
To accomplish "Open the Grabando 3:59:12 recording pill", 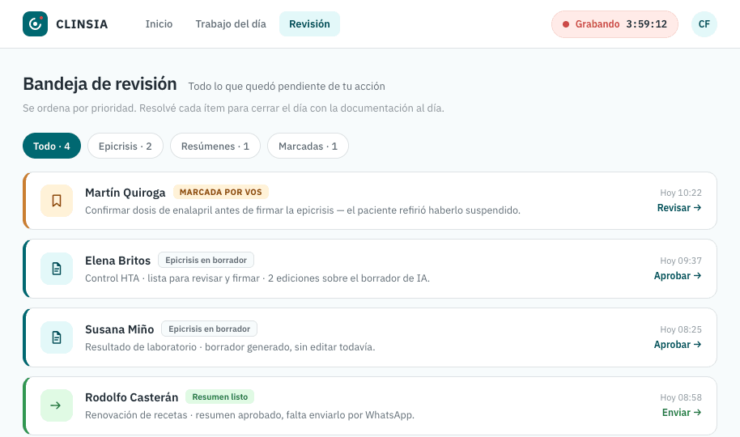I will (x=615, y=24).
